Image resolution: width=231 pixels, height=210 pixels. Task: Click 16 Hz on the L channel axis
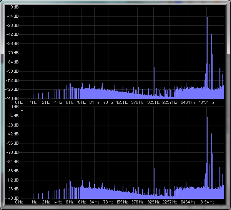(81, 102)
